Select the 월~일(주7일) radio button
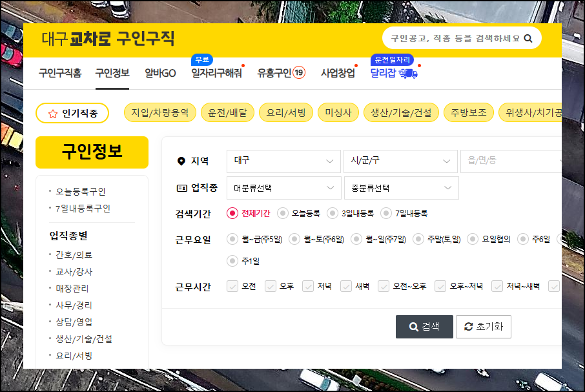The image size is (585, 392). click(356, 239)
